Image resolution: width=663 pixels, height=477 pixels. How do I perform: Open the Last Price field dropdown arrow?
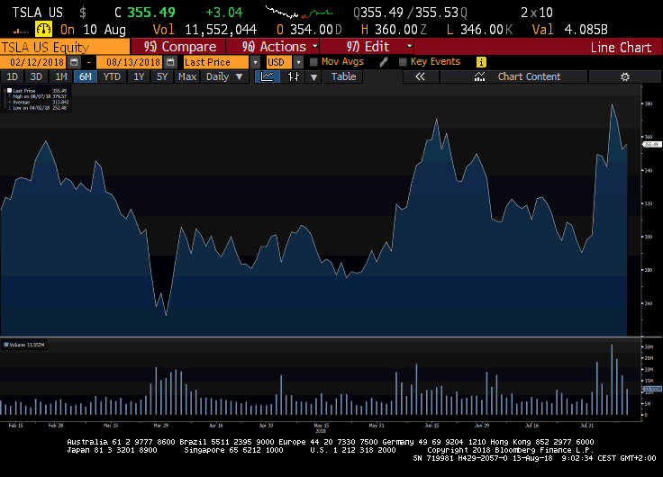(255, 62)
